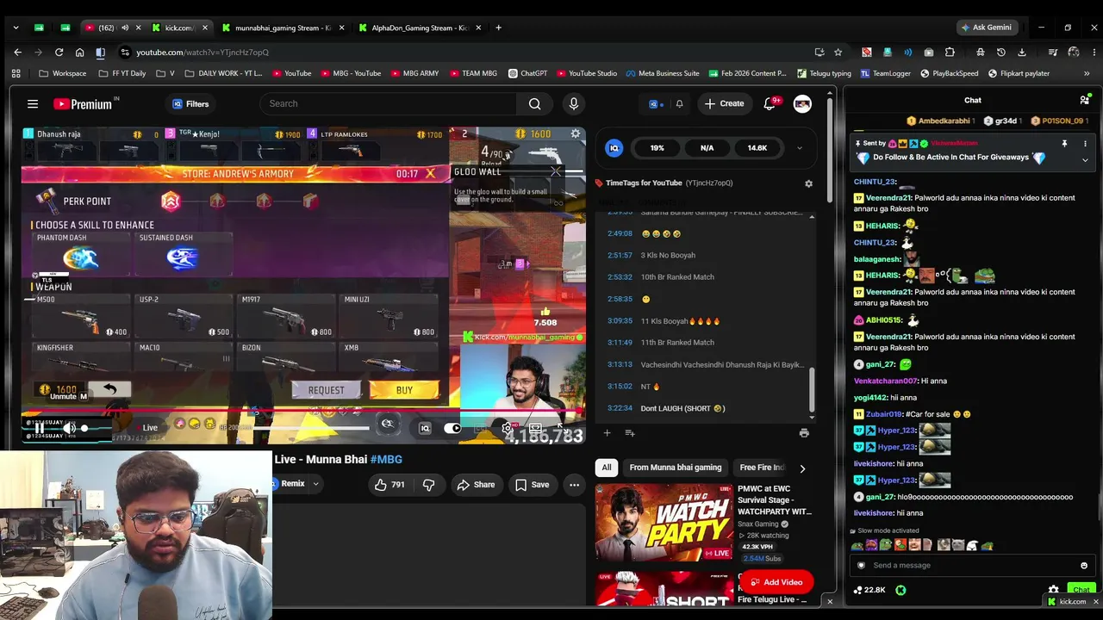Screen dimensions: 1103x620
Task: Open the tab search dropdown arrow
Action: (x=16, y=28)
